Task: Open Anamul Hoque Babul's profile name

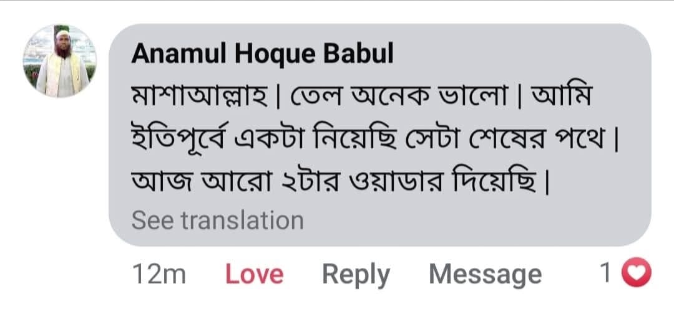Action: (262, 54)
